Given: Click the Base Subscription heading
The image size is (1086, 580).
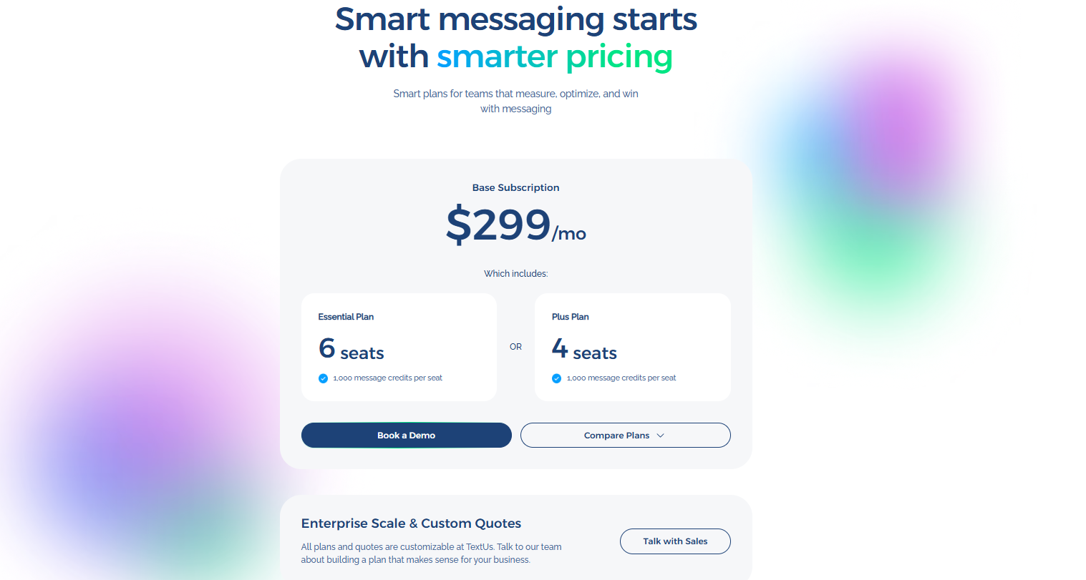Looking at the screenshot, I should tap(515, 187).
